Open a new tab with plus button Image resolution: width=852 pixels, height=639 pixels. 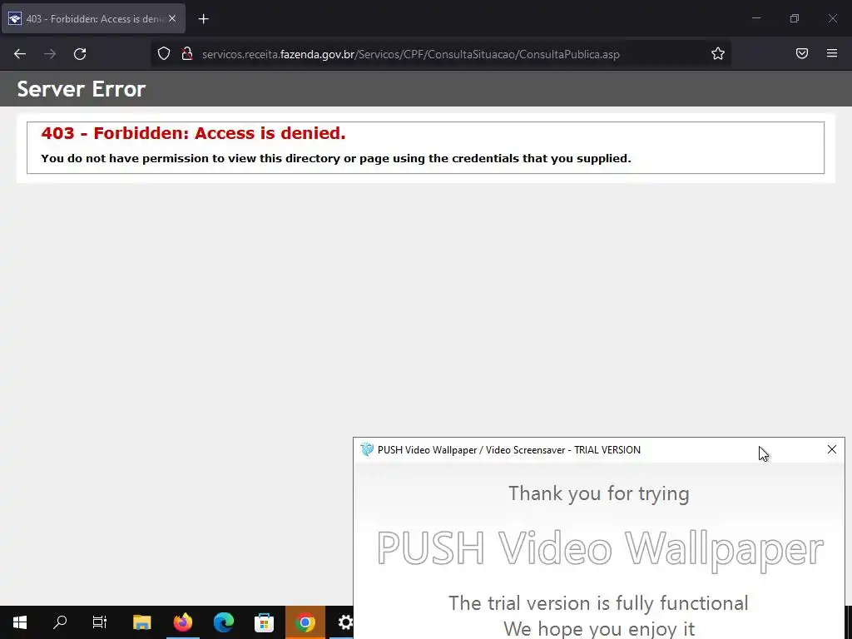click(x=203, y=19)
